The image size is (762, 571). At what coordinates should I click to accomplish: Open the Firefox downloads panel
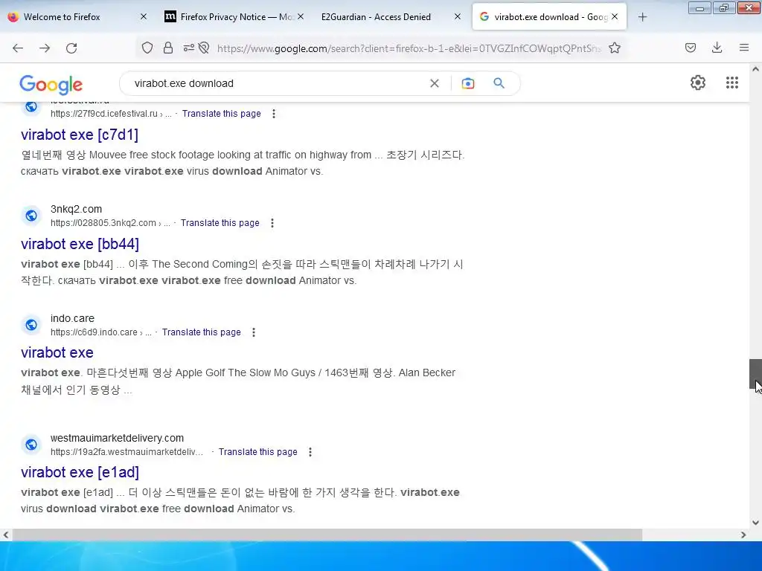(x=717, y=48)
